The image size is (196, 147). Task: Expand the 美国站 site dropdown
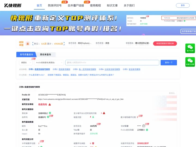coord(26,63)
